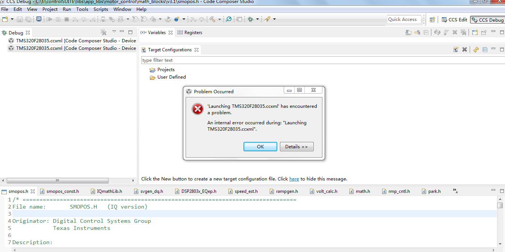
Task: Click the Suspend debug icon
Action: click(58, 19)
